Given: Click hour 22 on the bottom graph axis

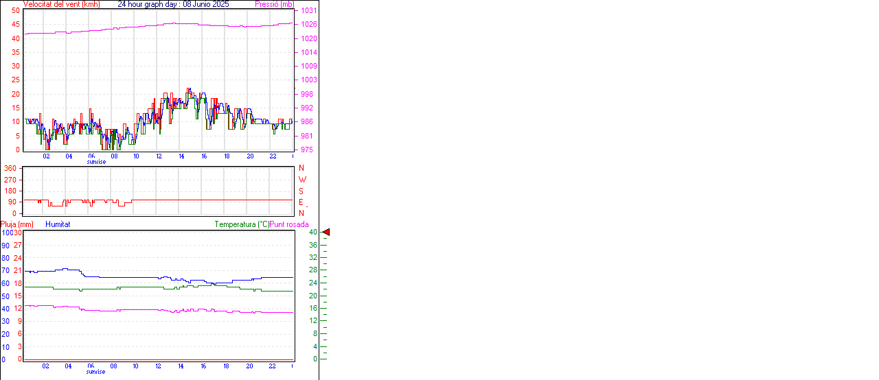Looking at the screenshot, I should click(273, 366).
